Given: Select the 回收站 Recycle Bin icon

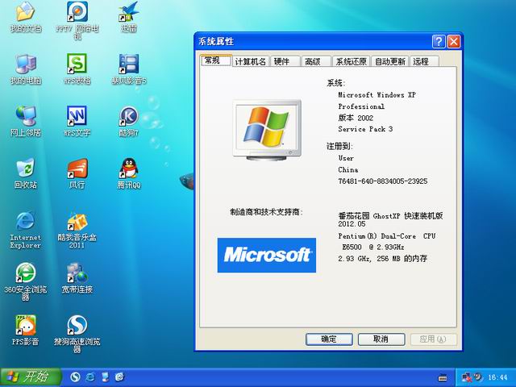Looking at the screenshot, I should (26, 173).
